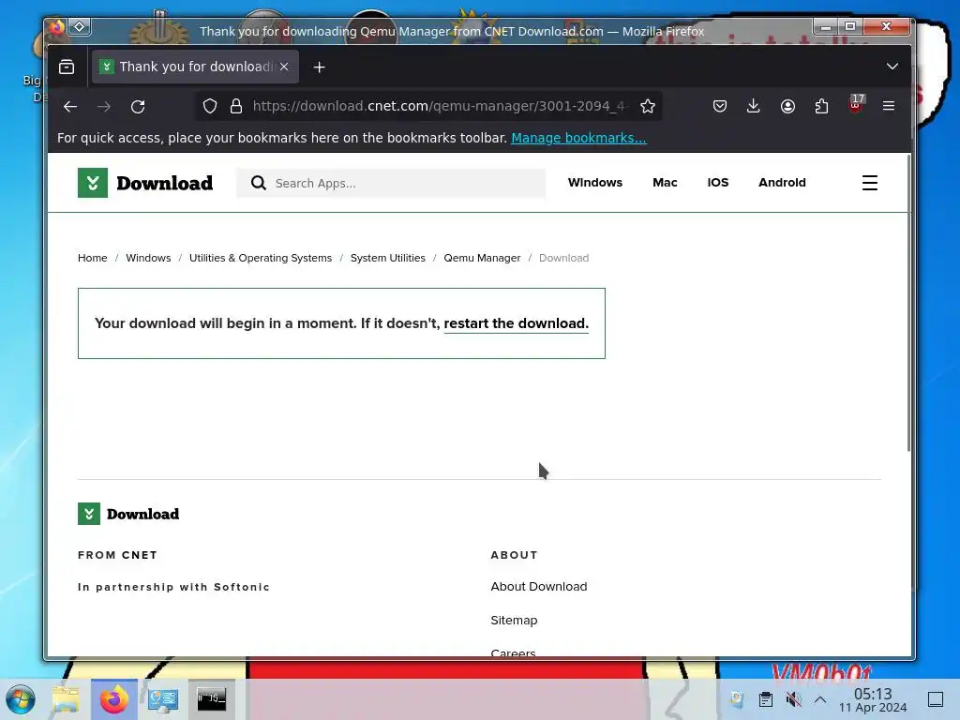Select Android in the site navigation
960x720 pixels.
[x=782, y=183]
